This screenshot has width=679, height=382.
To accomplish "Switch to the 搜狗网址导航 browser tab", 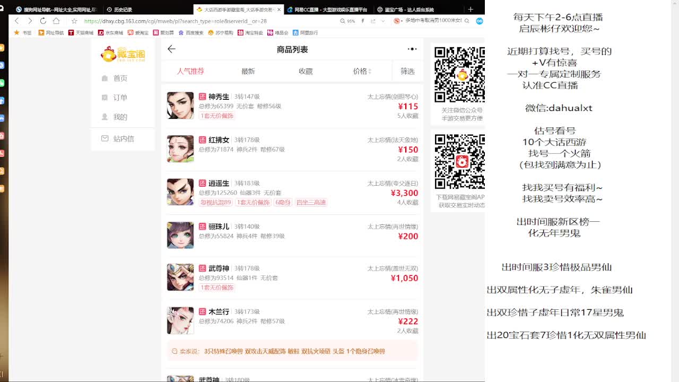I will (x=55, y=10).
